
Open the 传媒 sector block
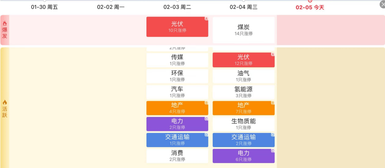[177, 60]
